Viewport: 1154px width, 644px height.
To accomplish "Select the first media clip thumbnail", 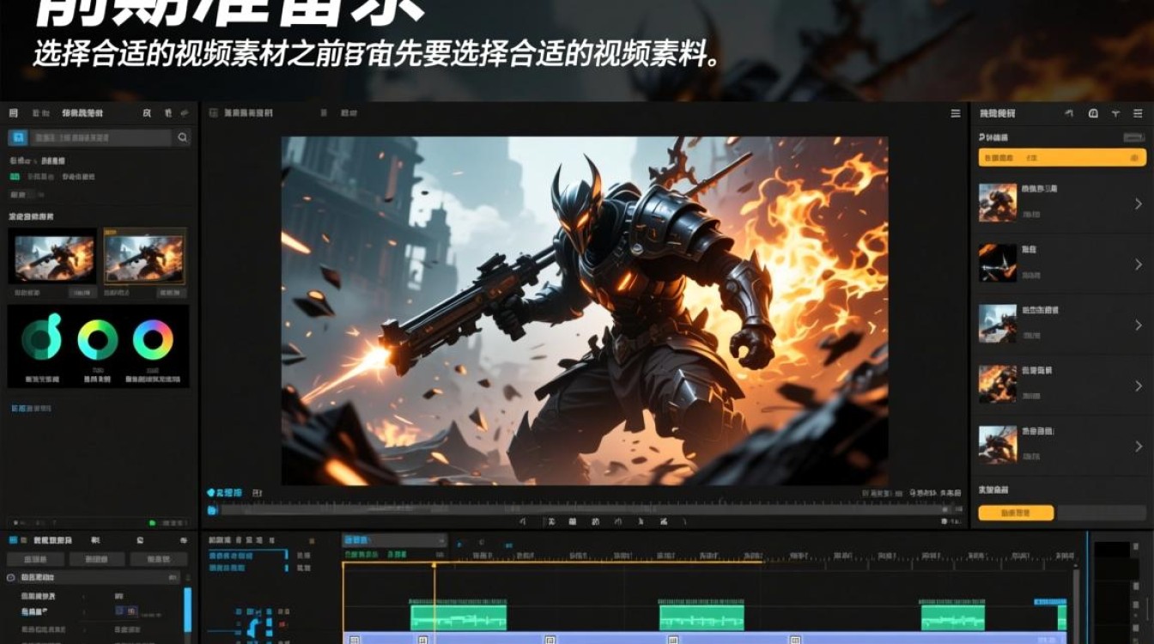I will coord(52,256).
